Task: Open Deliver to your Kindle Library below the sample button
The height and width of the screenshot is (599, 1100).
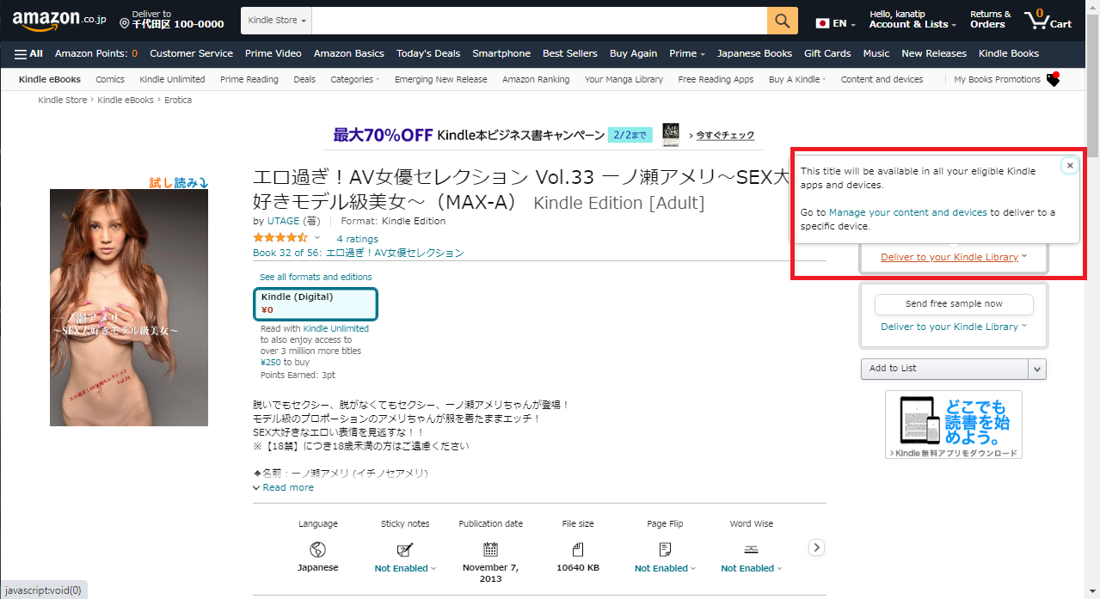Action: [954, 327]
